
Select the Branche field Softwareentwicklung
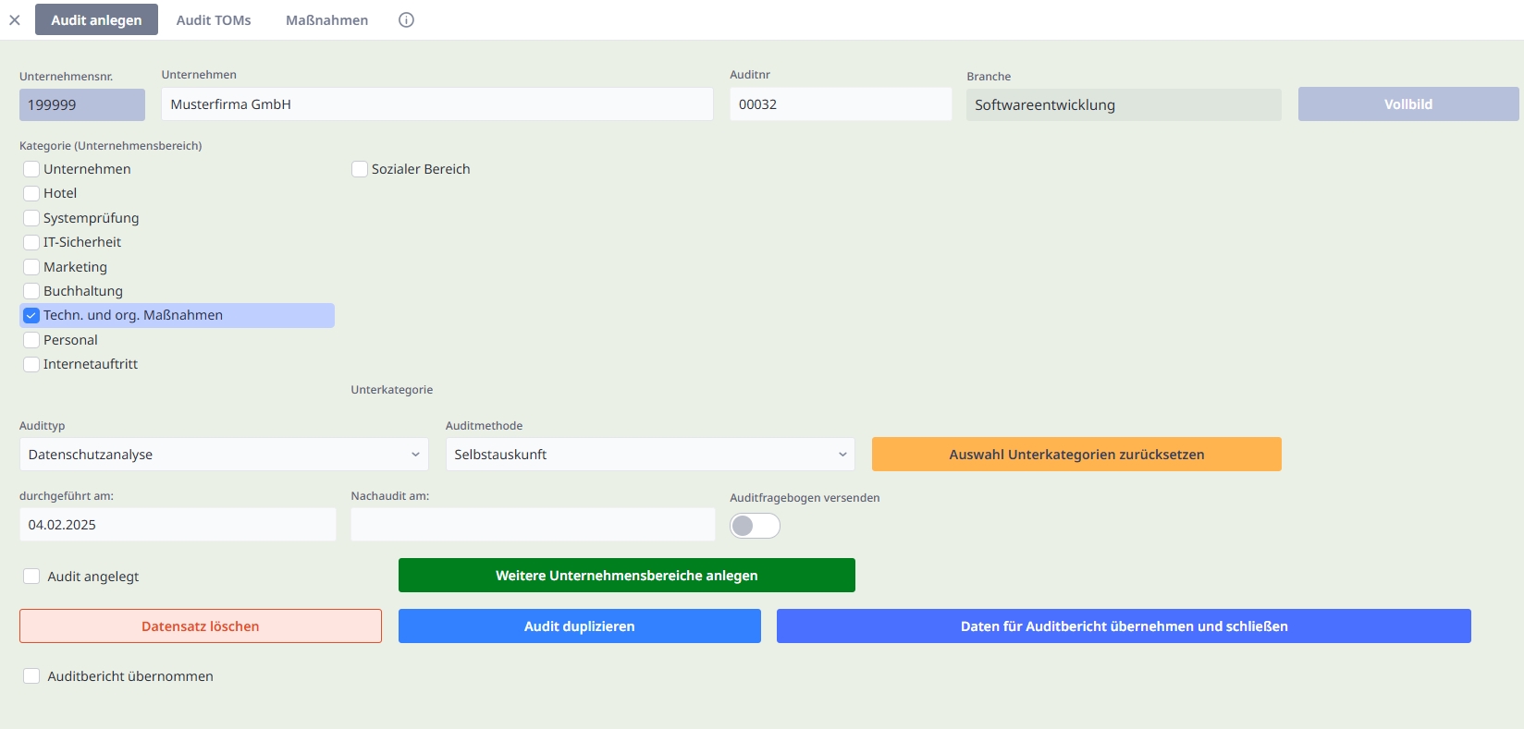[x=1124, y=104]
